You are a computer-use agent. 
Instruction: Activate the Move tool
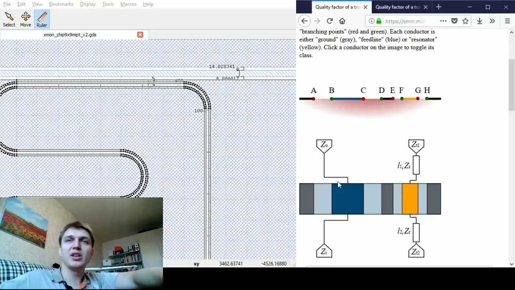click(x=25, y=19)
